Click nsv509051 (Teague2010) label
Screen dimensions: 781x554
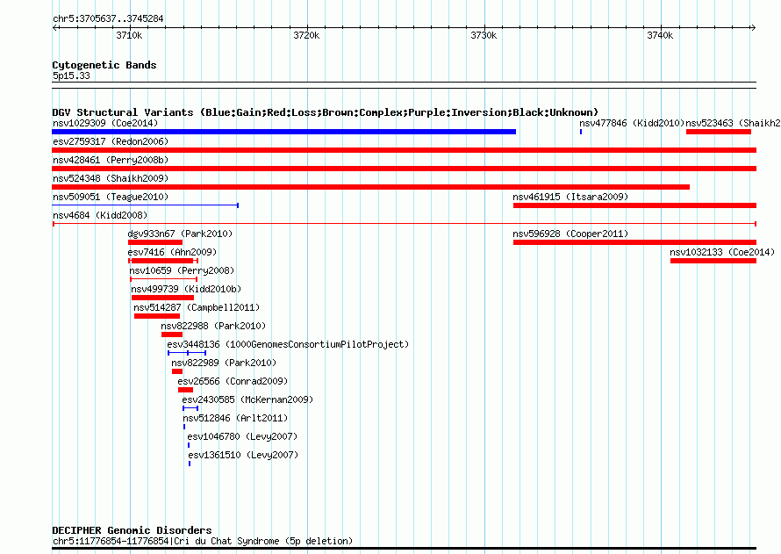coord(111,197)
